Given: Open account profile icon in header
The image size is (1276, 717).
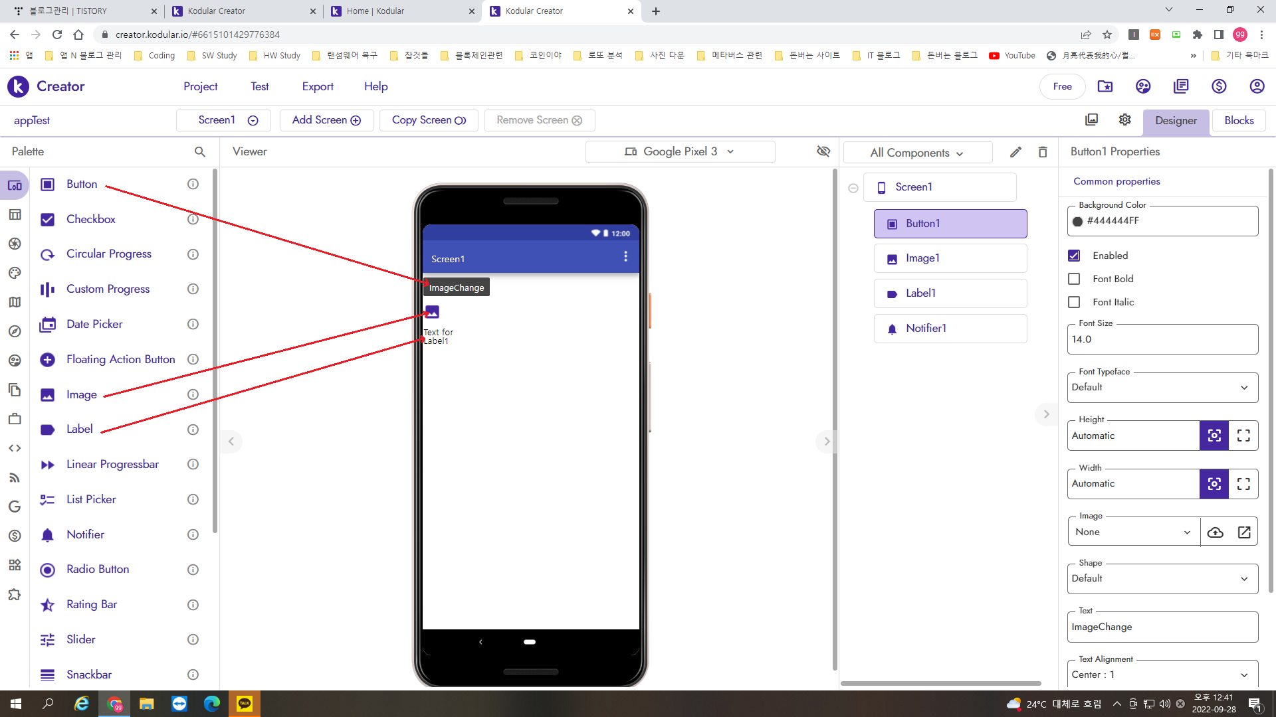Looking at the screenshot, I should coord(1256,86).
